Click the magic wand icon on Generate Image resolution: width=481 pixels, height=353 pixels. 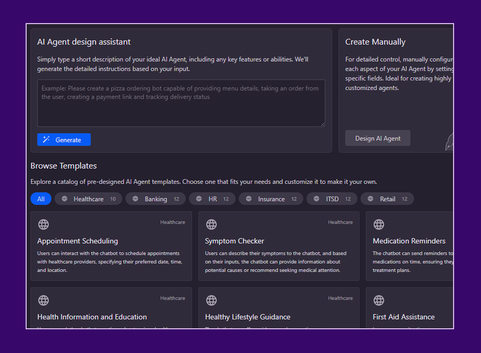point(46,139)
